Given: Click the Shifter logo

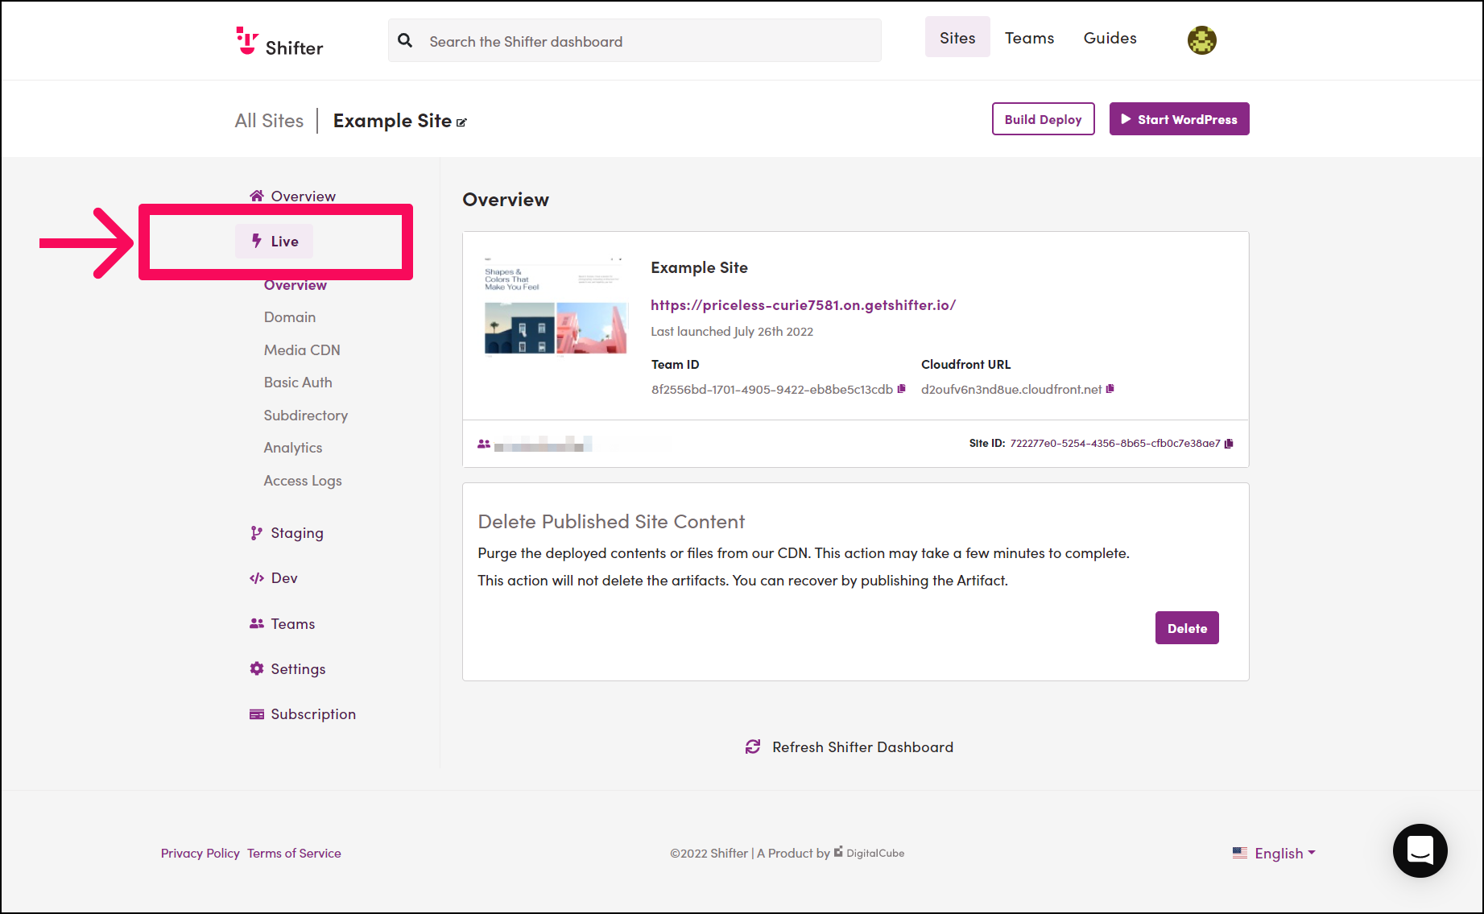Looking at the screenshot, I should point(279,41).
